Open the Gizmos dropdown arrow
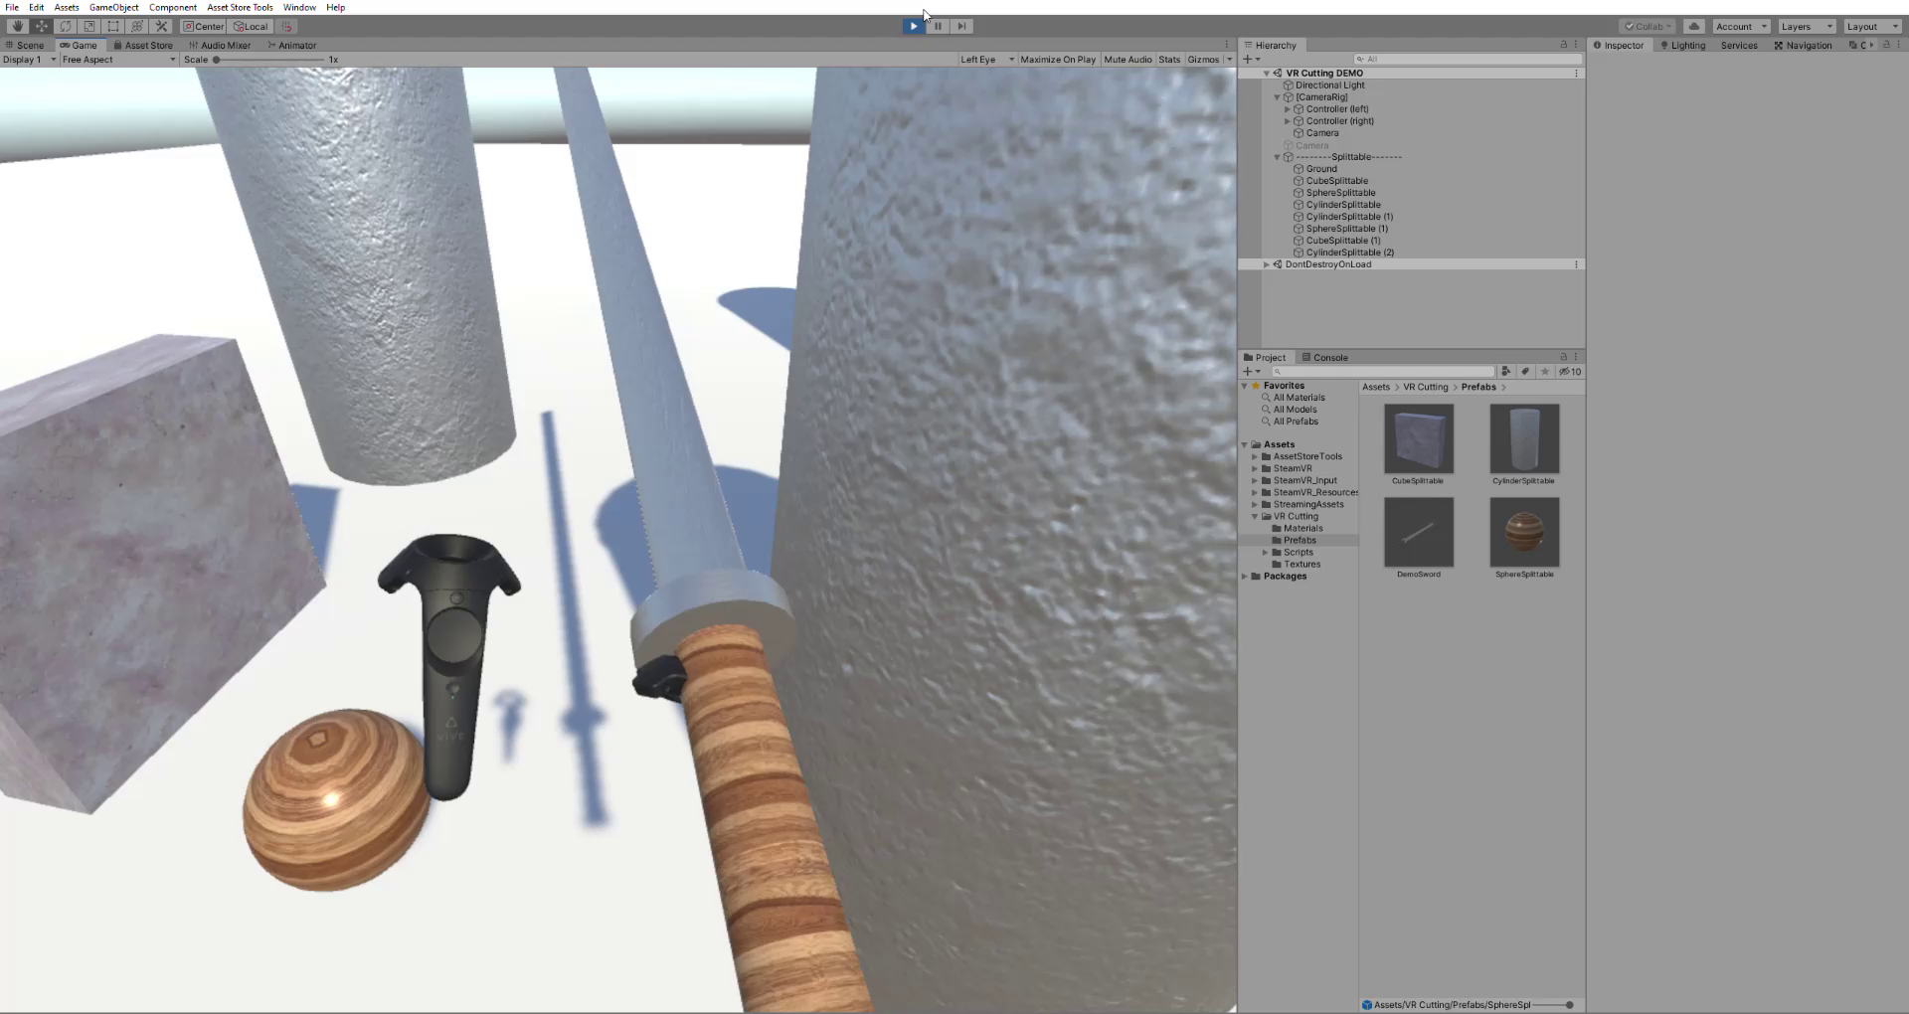The image size is (1909, 1014). click(x=1229, y=59)
